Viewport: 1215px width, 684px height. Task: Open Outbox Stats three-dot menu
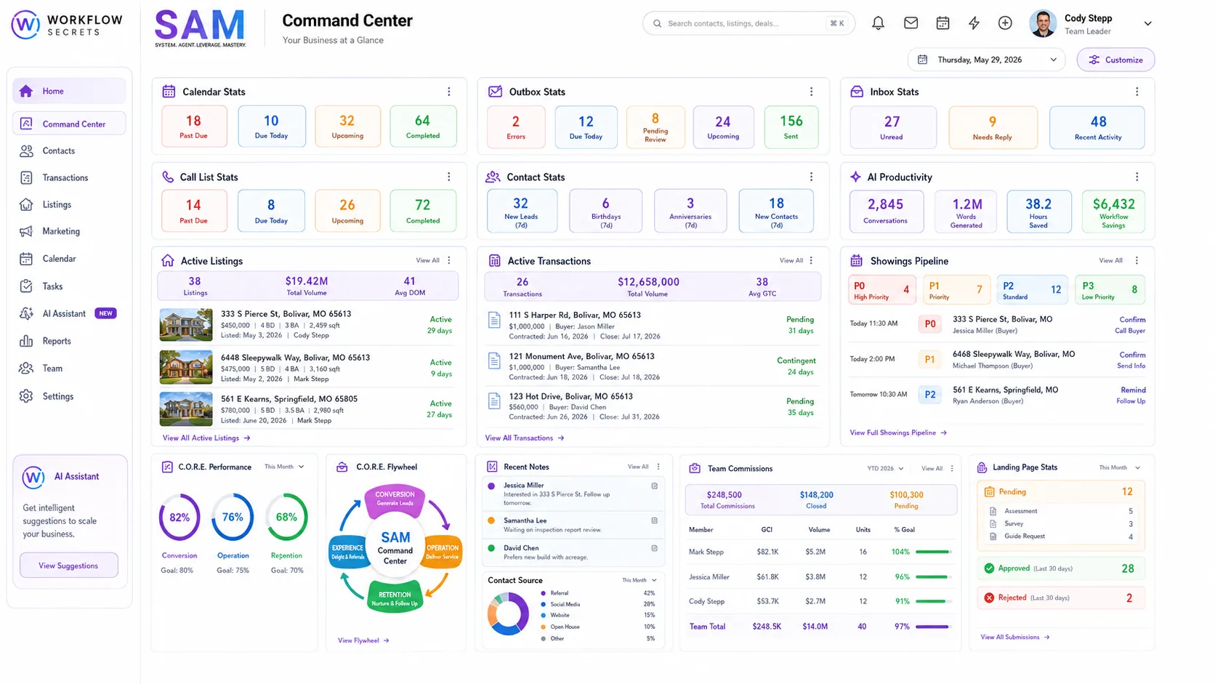click(x=811, y=92)
